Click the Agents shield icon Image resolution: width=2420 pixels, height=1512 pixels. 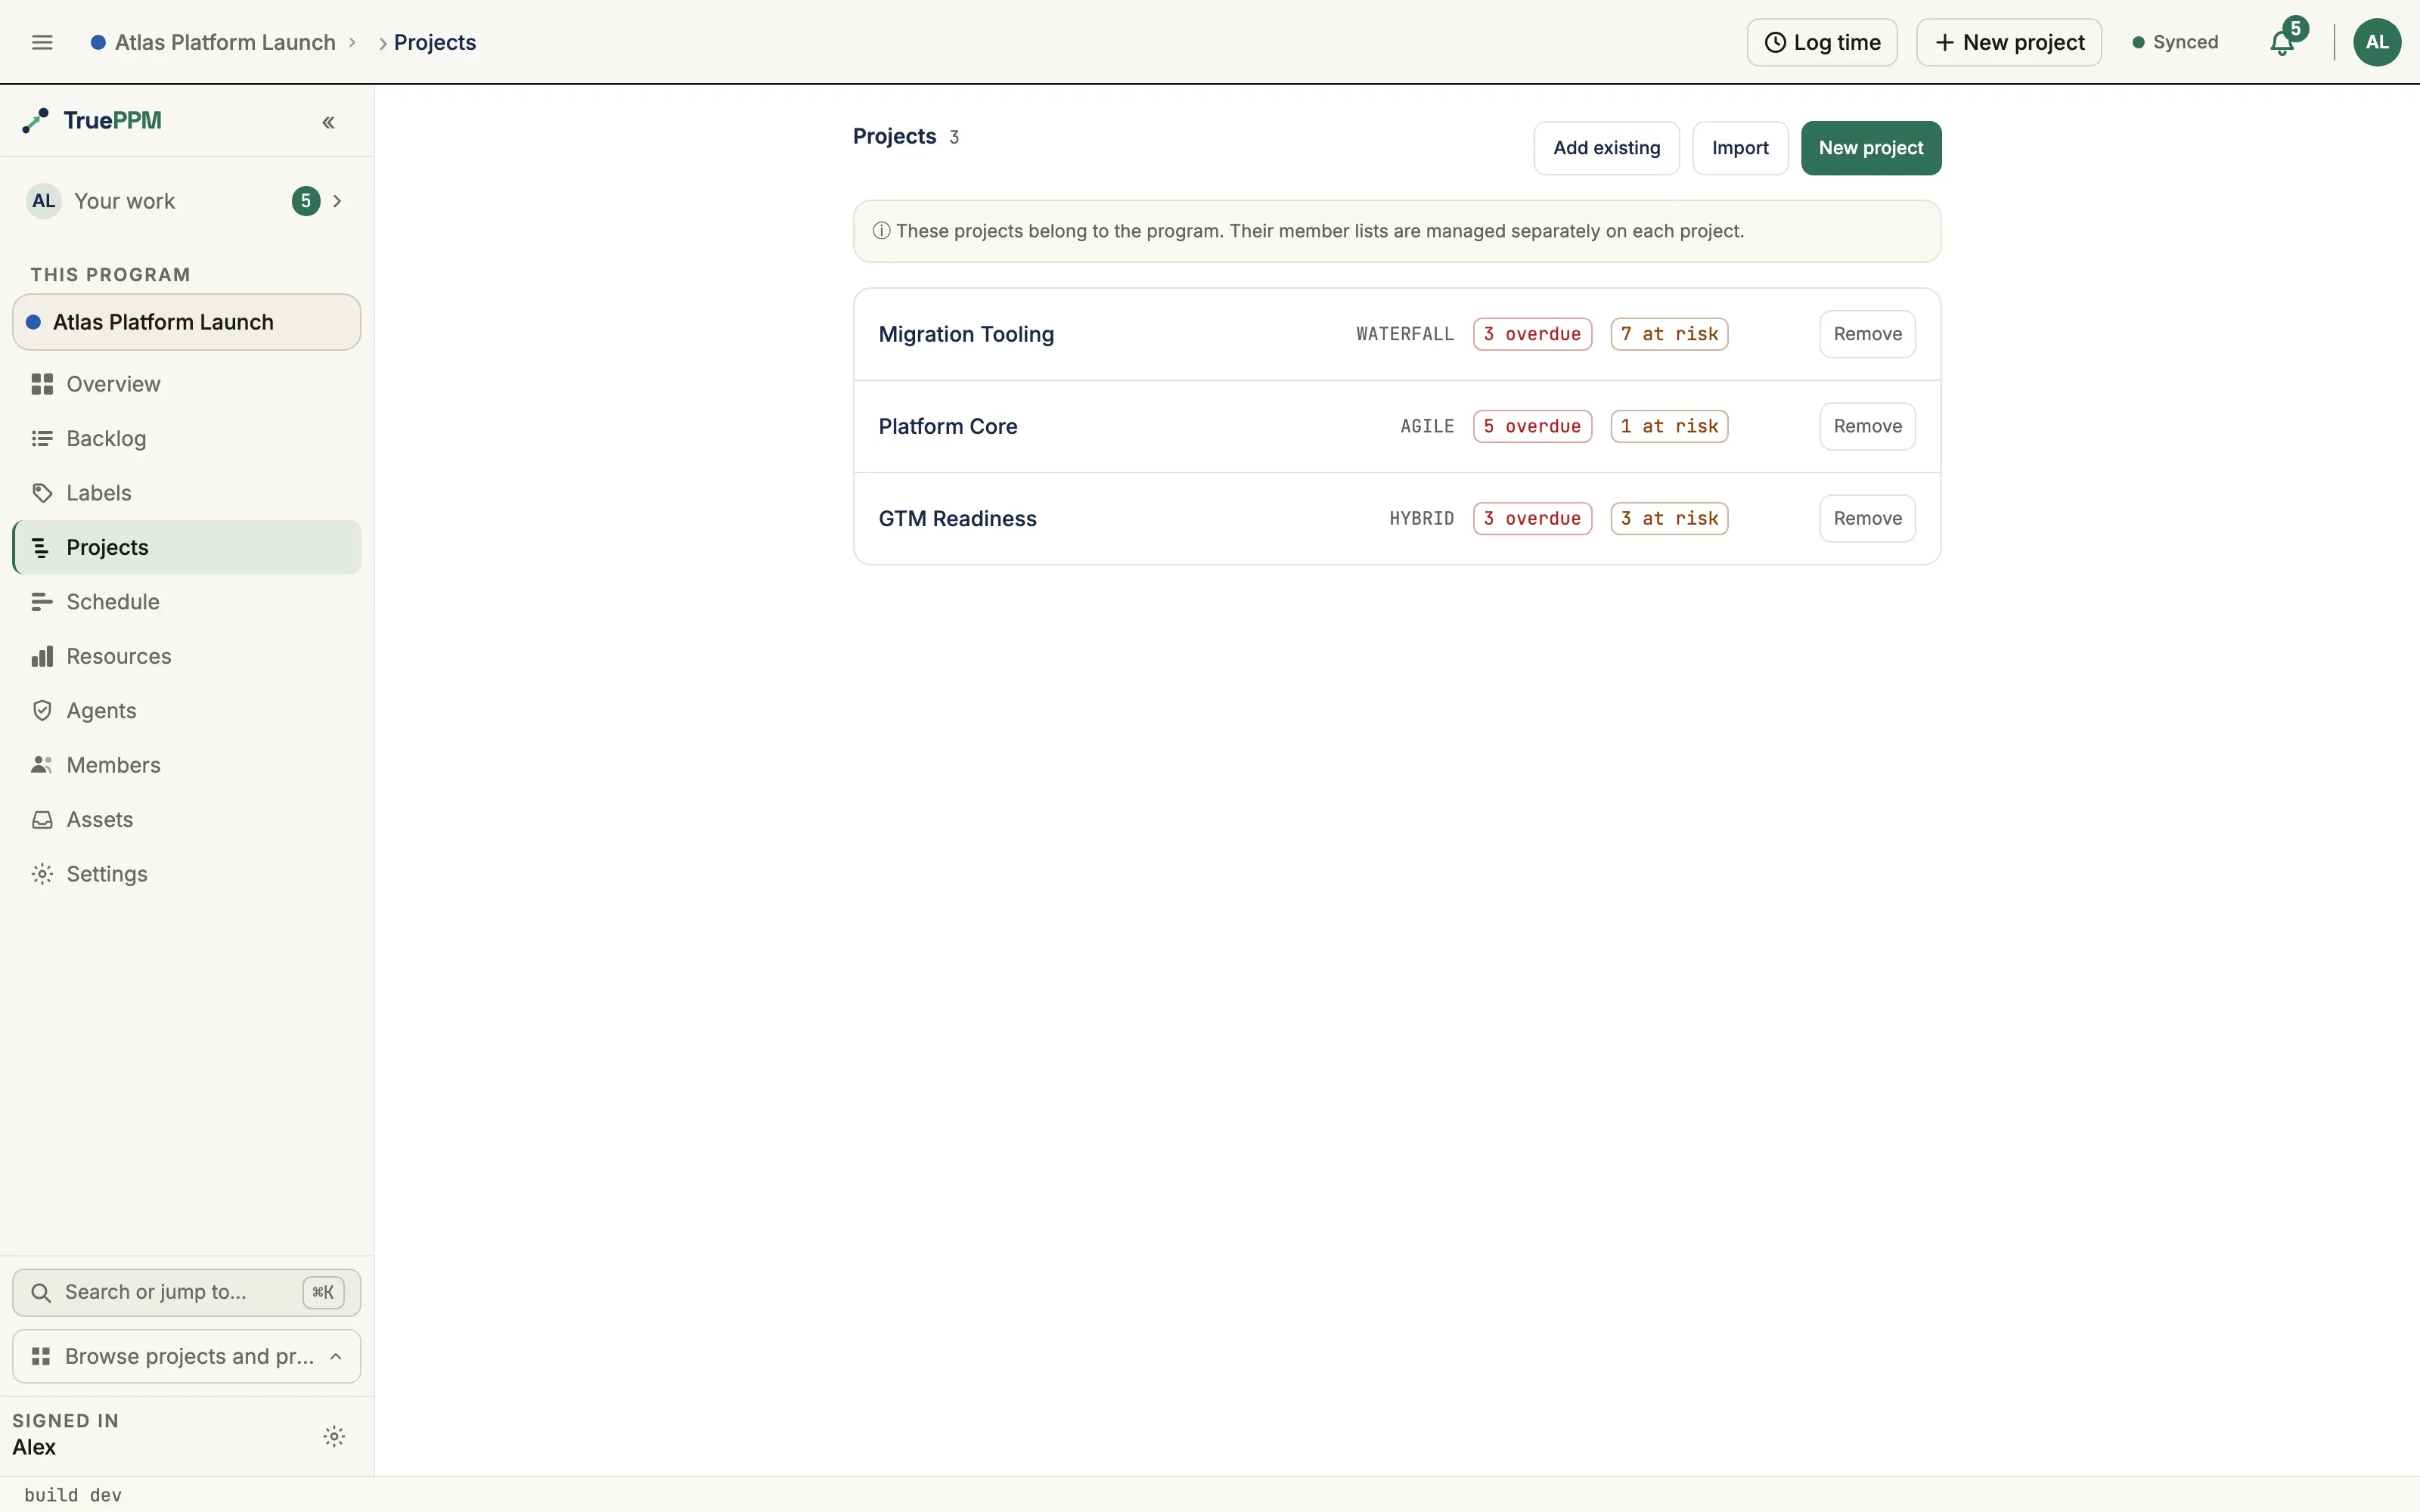[42, 711]
